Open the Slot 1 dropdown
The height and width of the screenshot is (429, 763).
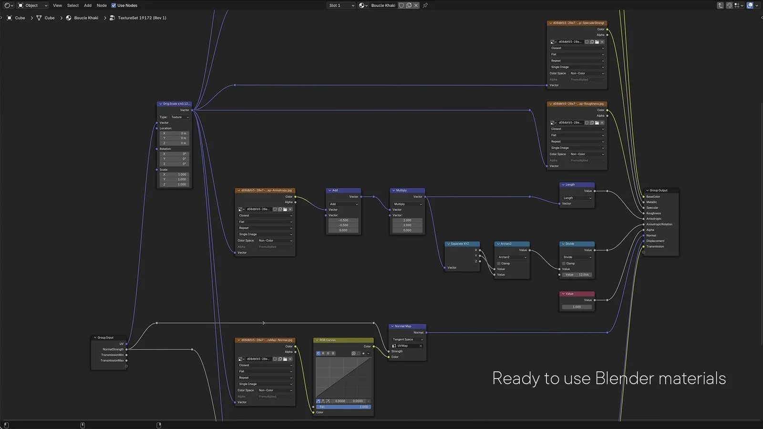pyautogui.click(x=340, y=5)
